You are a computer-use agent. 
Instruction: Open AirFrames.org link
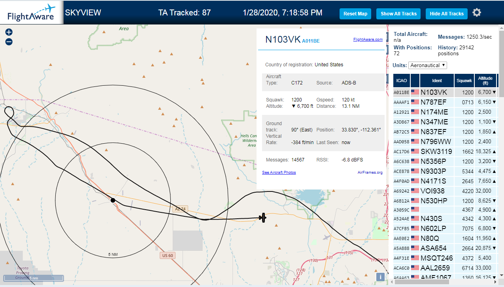pos(370,173)
